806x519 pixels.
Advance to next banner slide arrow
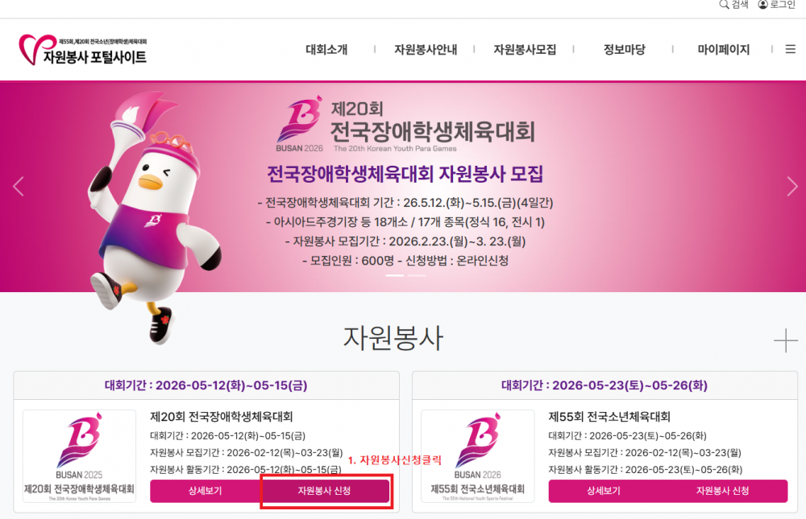[x=792, y=187]
